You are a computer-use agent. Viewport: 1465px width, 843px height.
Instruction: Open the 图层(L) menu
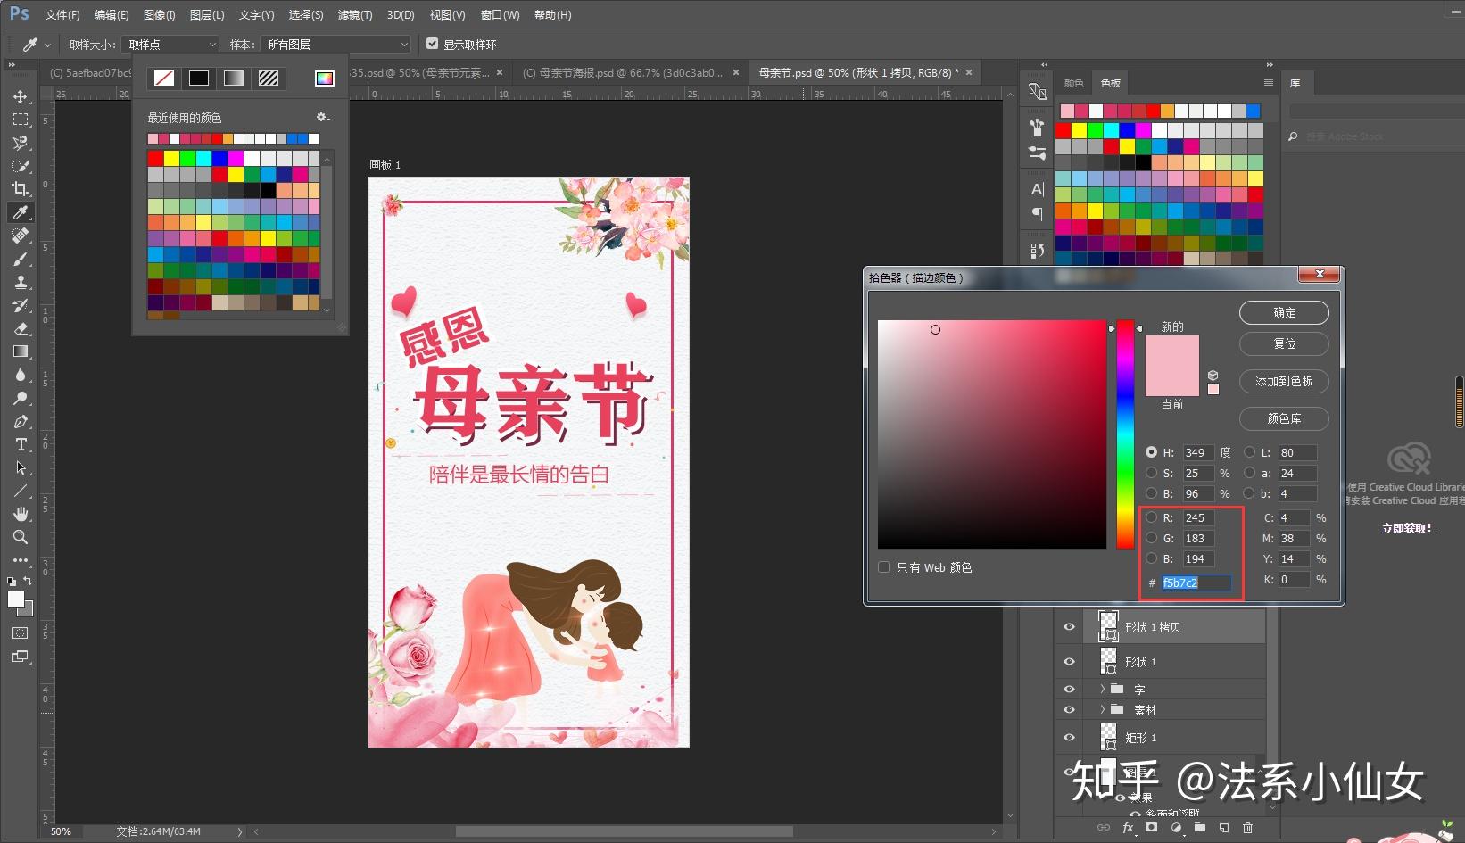[207, 15]
